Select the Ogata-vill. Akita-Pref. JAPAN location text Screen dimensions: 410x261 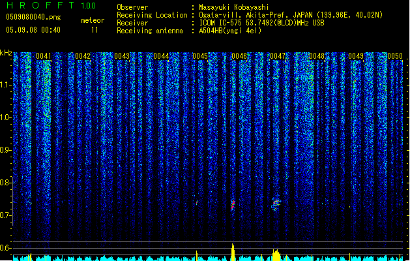tap(291, 15)
